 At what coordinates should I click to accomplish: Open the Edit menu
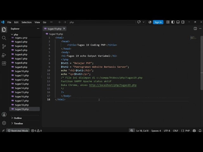16,22
